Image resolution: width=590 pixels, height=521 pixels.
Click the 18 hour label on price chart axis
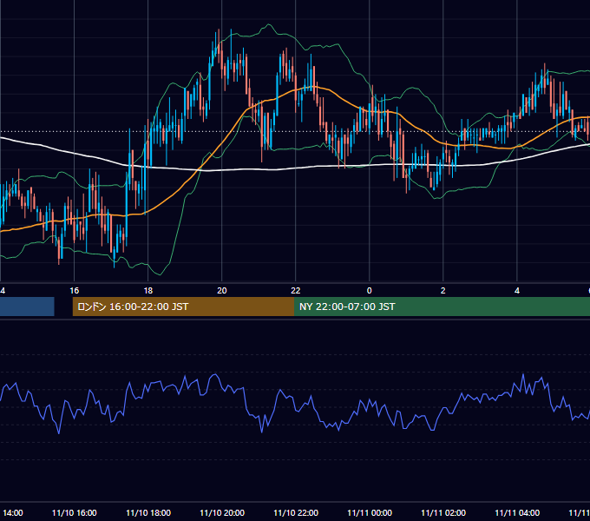click(148, 291)
